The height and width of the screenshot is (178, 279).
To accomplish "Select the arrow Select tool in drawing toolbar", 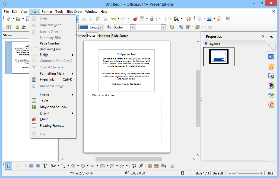I will point(8,166).
